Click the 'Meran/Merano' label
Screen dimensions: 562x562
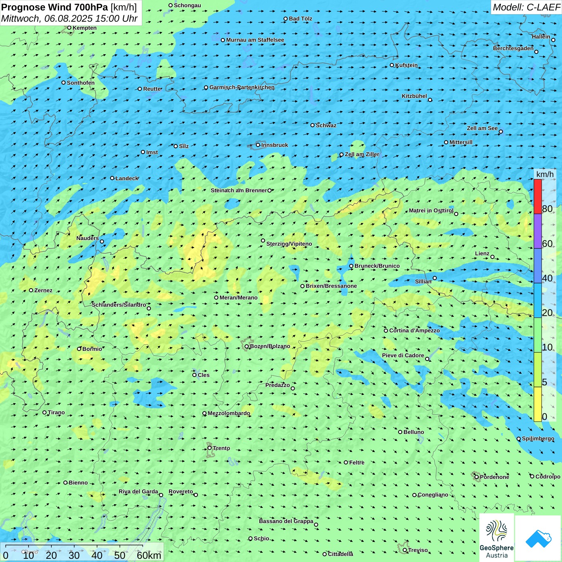click(x=238, y=297)
